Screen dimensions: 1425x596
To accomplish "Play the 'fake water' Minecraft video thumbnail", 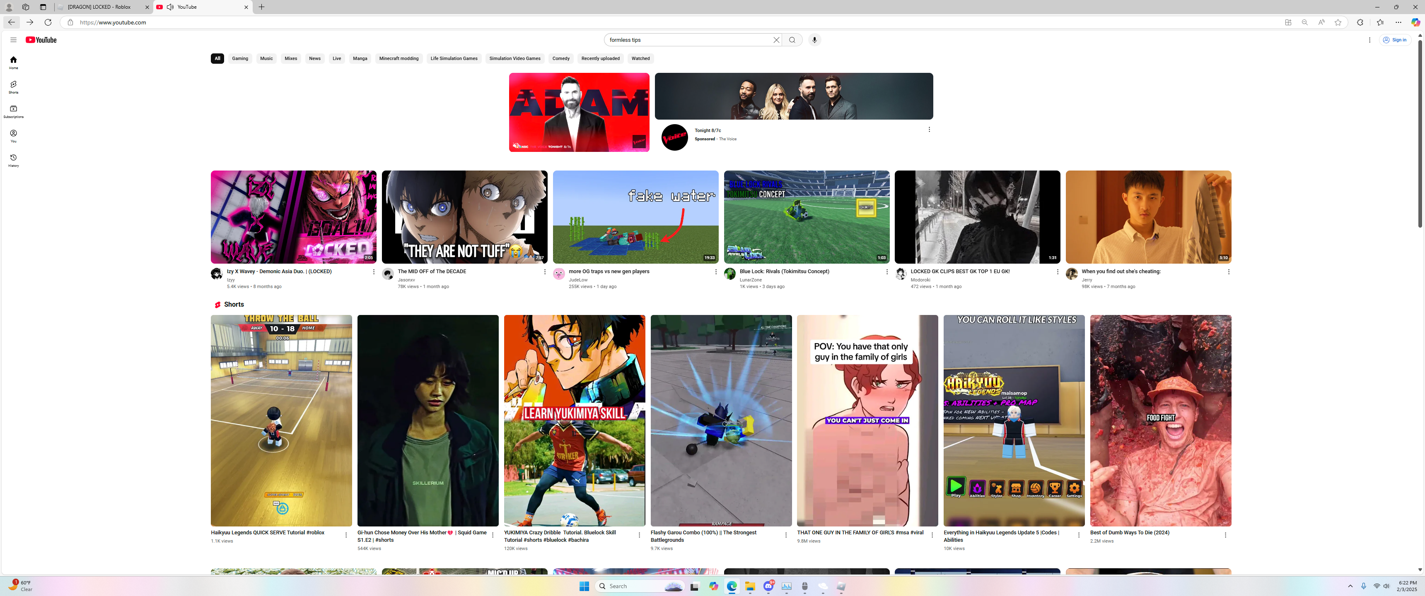I will tap(635, 217).
